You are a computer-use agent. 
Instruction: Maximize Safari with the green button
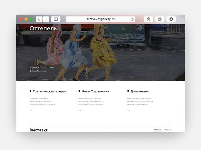[x=31, y=19]
